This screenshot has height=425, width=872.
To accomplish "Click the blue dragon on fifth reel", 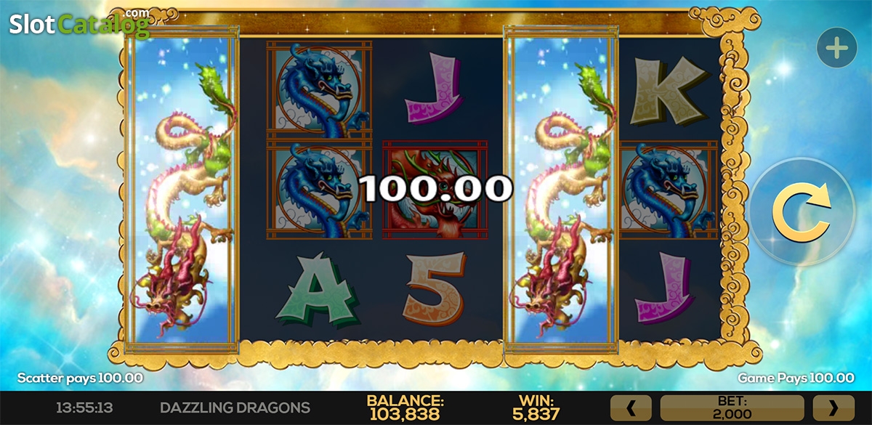I will (669, 190).
